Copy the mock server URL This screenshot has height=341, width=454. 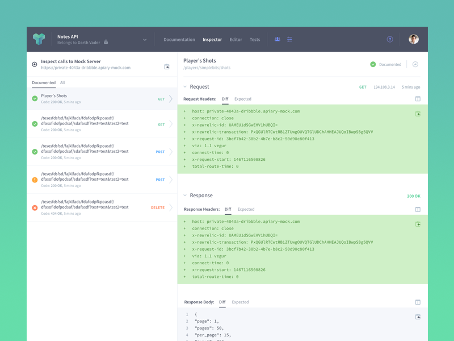point(167,67)
